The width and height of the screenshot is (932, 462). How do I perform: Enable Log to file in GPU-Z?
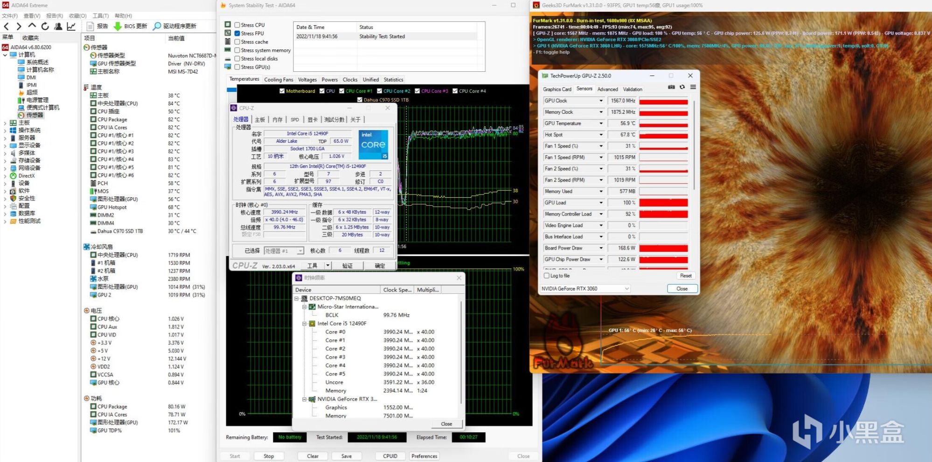click(547, 276)
